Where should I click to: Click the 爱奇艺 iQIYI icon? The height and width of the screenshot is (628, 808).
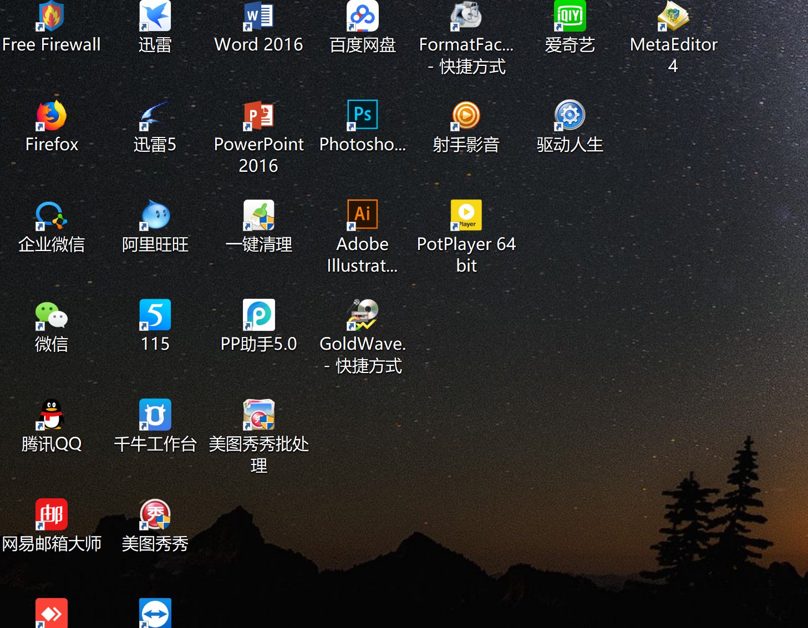570,17
